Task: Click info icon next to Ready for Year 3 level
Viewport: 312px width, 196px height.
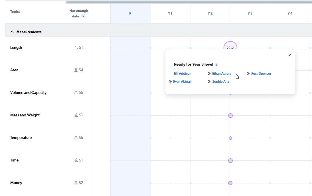Action: [216, 65]
